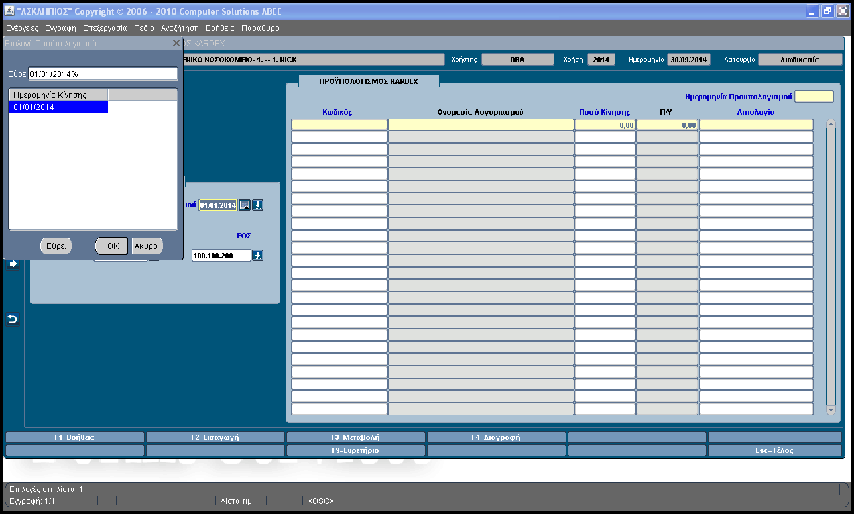Image resolution: width=854 pixels, height=514 pixels.
Task: Click the Esc=Τέλος function button
Action: click(x=775, y=450)
